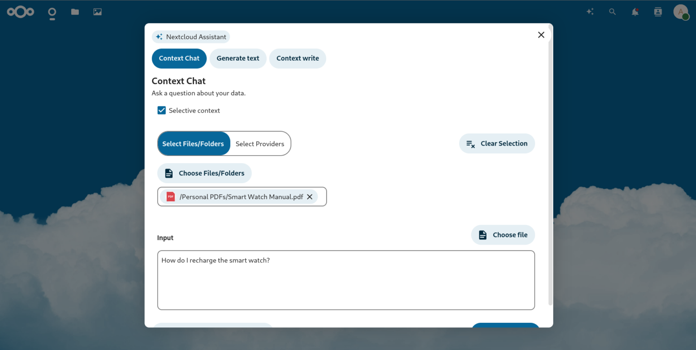This screenshot has width=696, height=350.
Task: Disable the Selective context checkbox
Action: coord(161,110)
